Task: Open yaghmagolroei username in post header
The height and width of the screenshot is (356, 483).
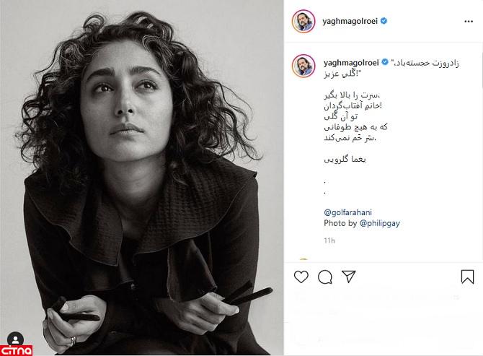Action: 350,21
